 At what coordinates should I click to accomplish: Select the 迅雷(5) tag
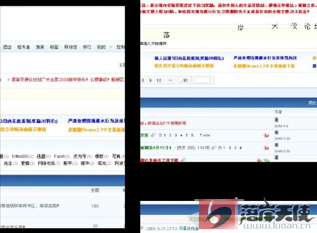(x=44, y=156)
